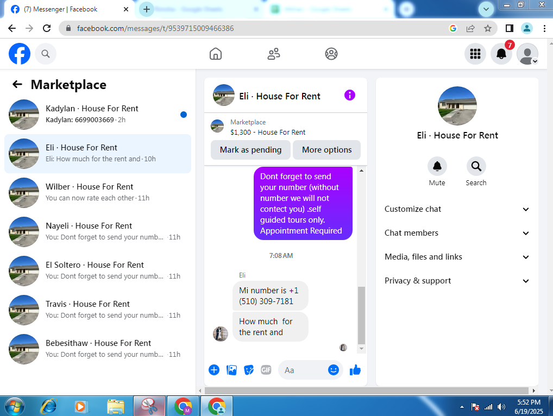Click the $1,300 - House For Rent listing
The image size is (553, 416).
pos(268,133)
